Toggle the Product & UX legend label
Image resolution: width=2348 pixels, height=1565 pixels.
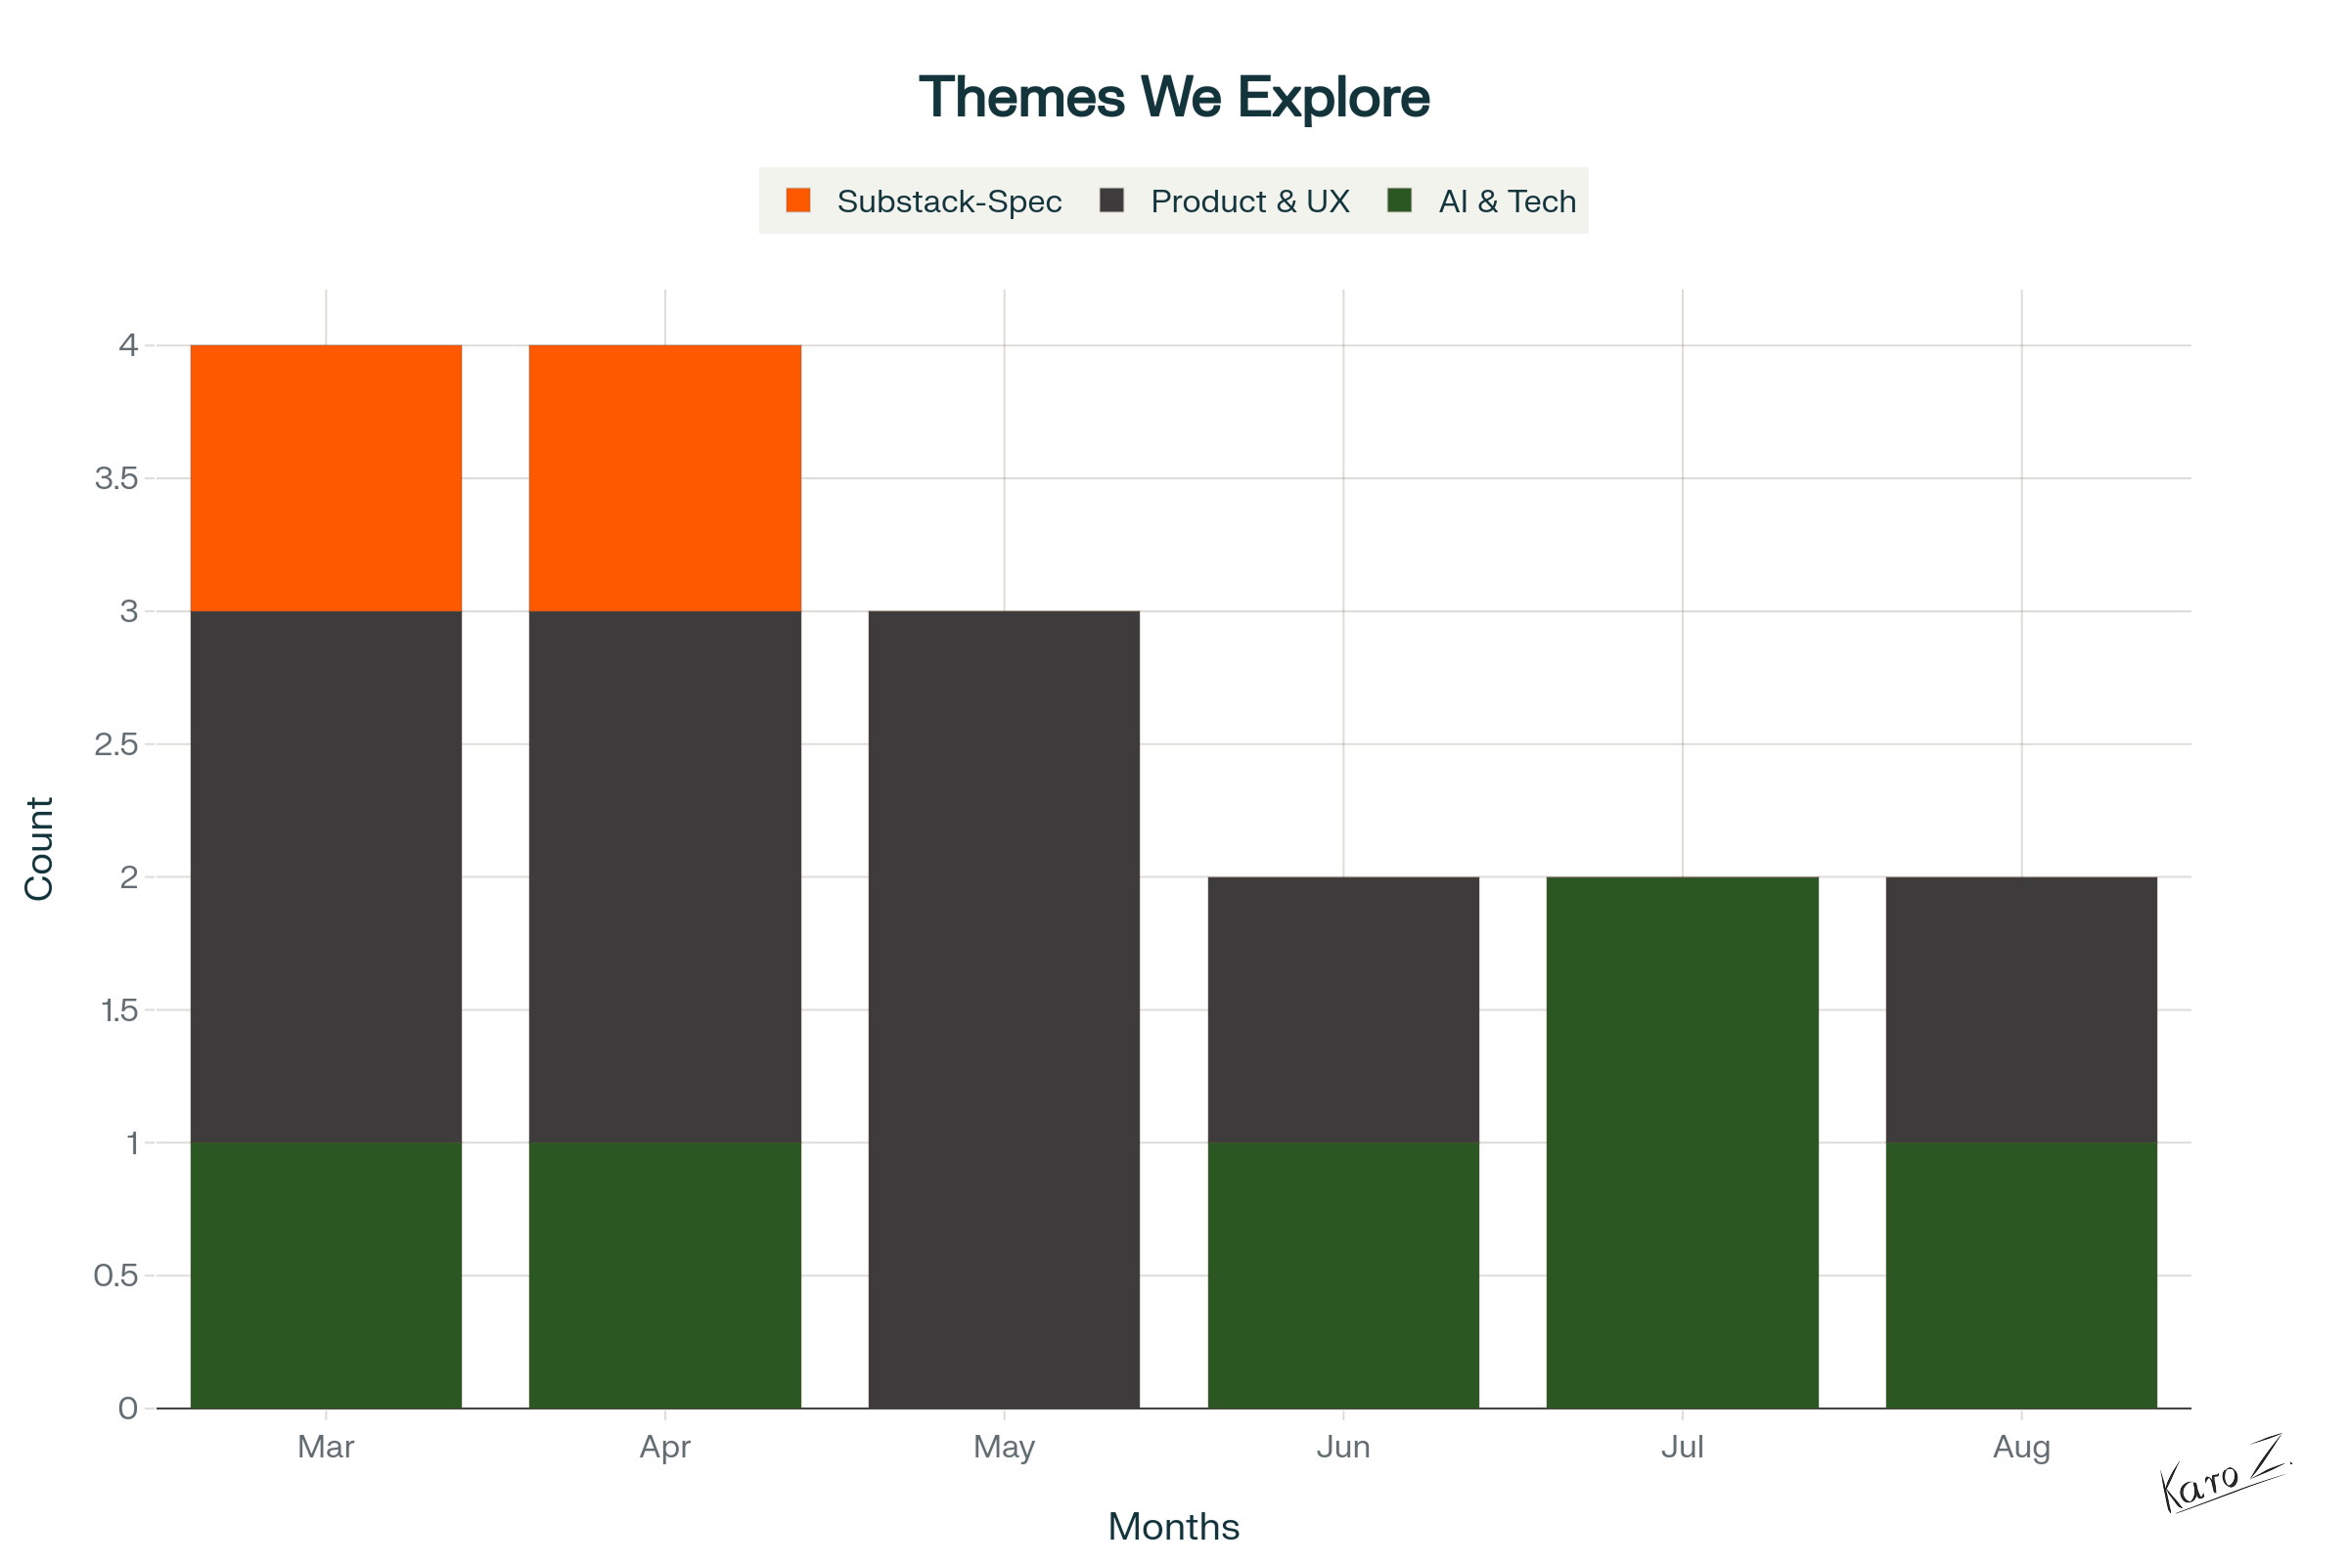click(1249, 201)
